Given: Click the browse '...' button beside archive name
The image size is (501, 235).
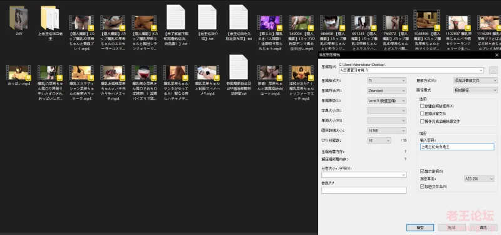Looking at the screenshot, I should (493, 70).
